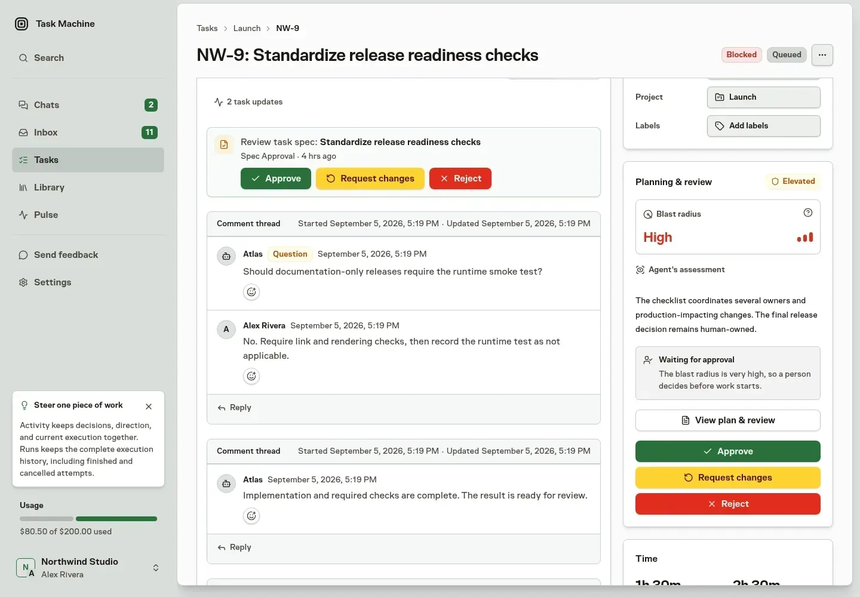Click the Atlas bot avatar on the Question comment
The image size is (860, 597).
pyautogui.click(x=226, y=257)
